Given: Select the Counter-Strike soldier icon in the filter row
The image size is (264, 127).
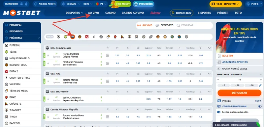Looking at the screenshot, I should point(94,37).
